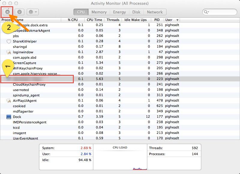Toggle sort order on User column header
This screenshot has width=240, height=174.
point(172,20)
